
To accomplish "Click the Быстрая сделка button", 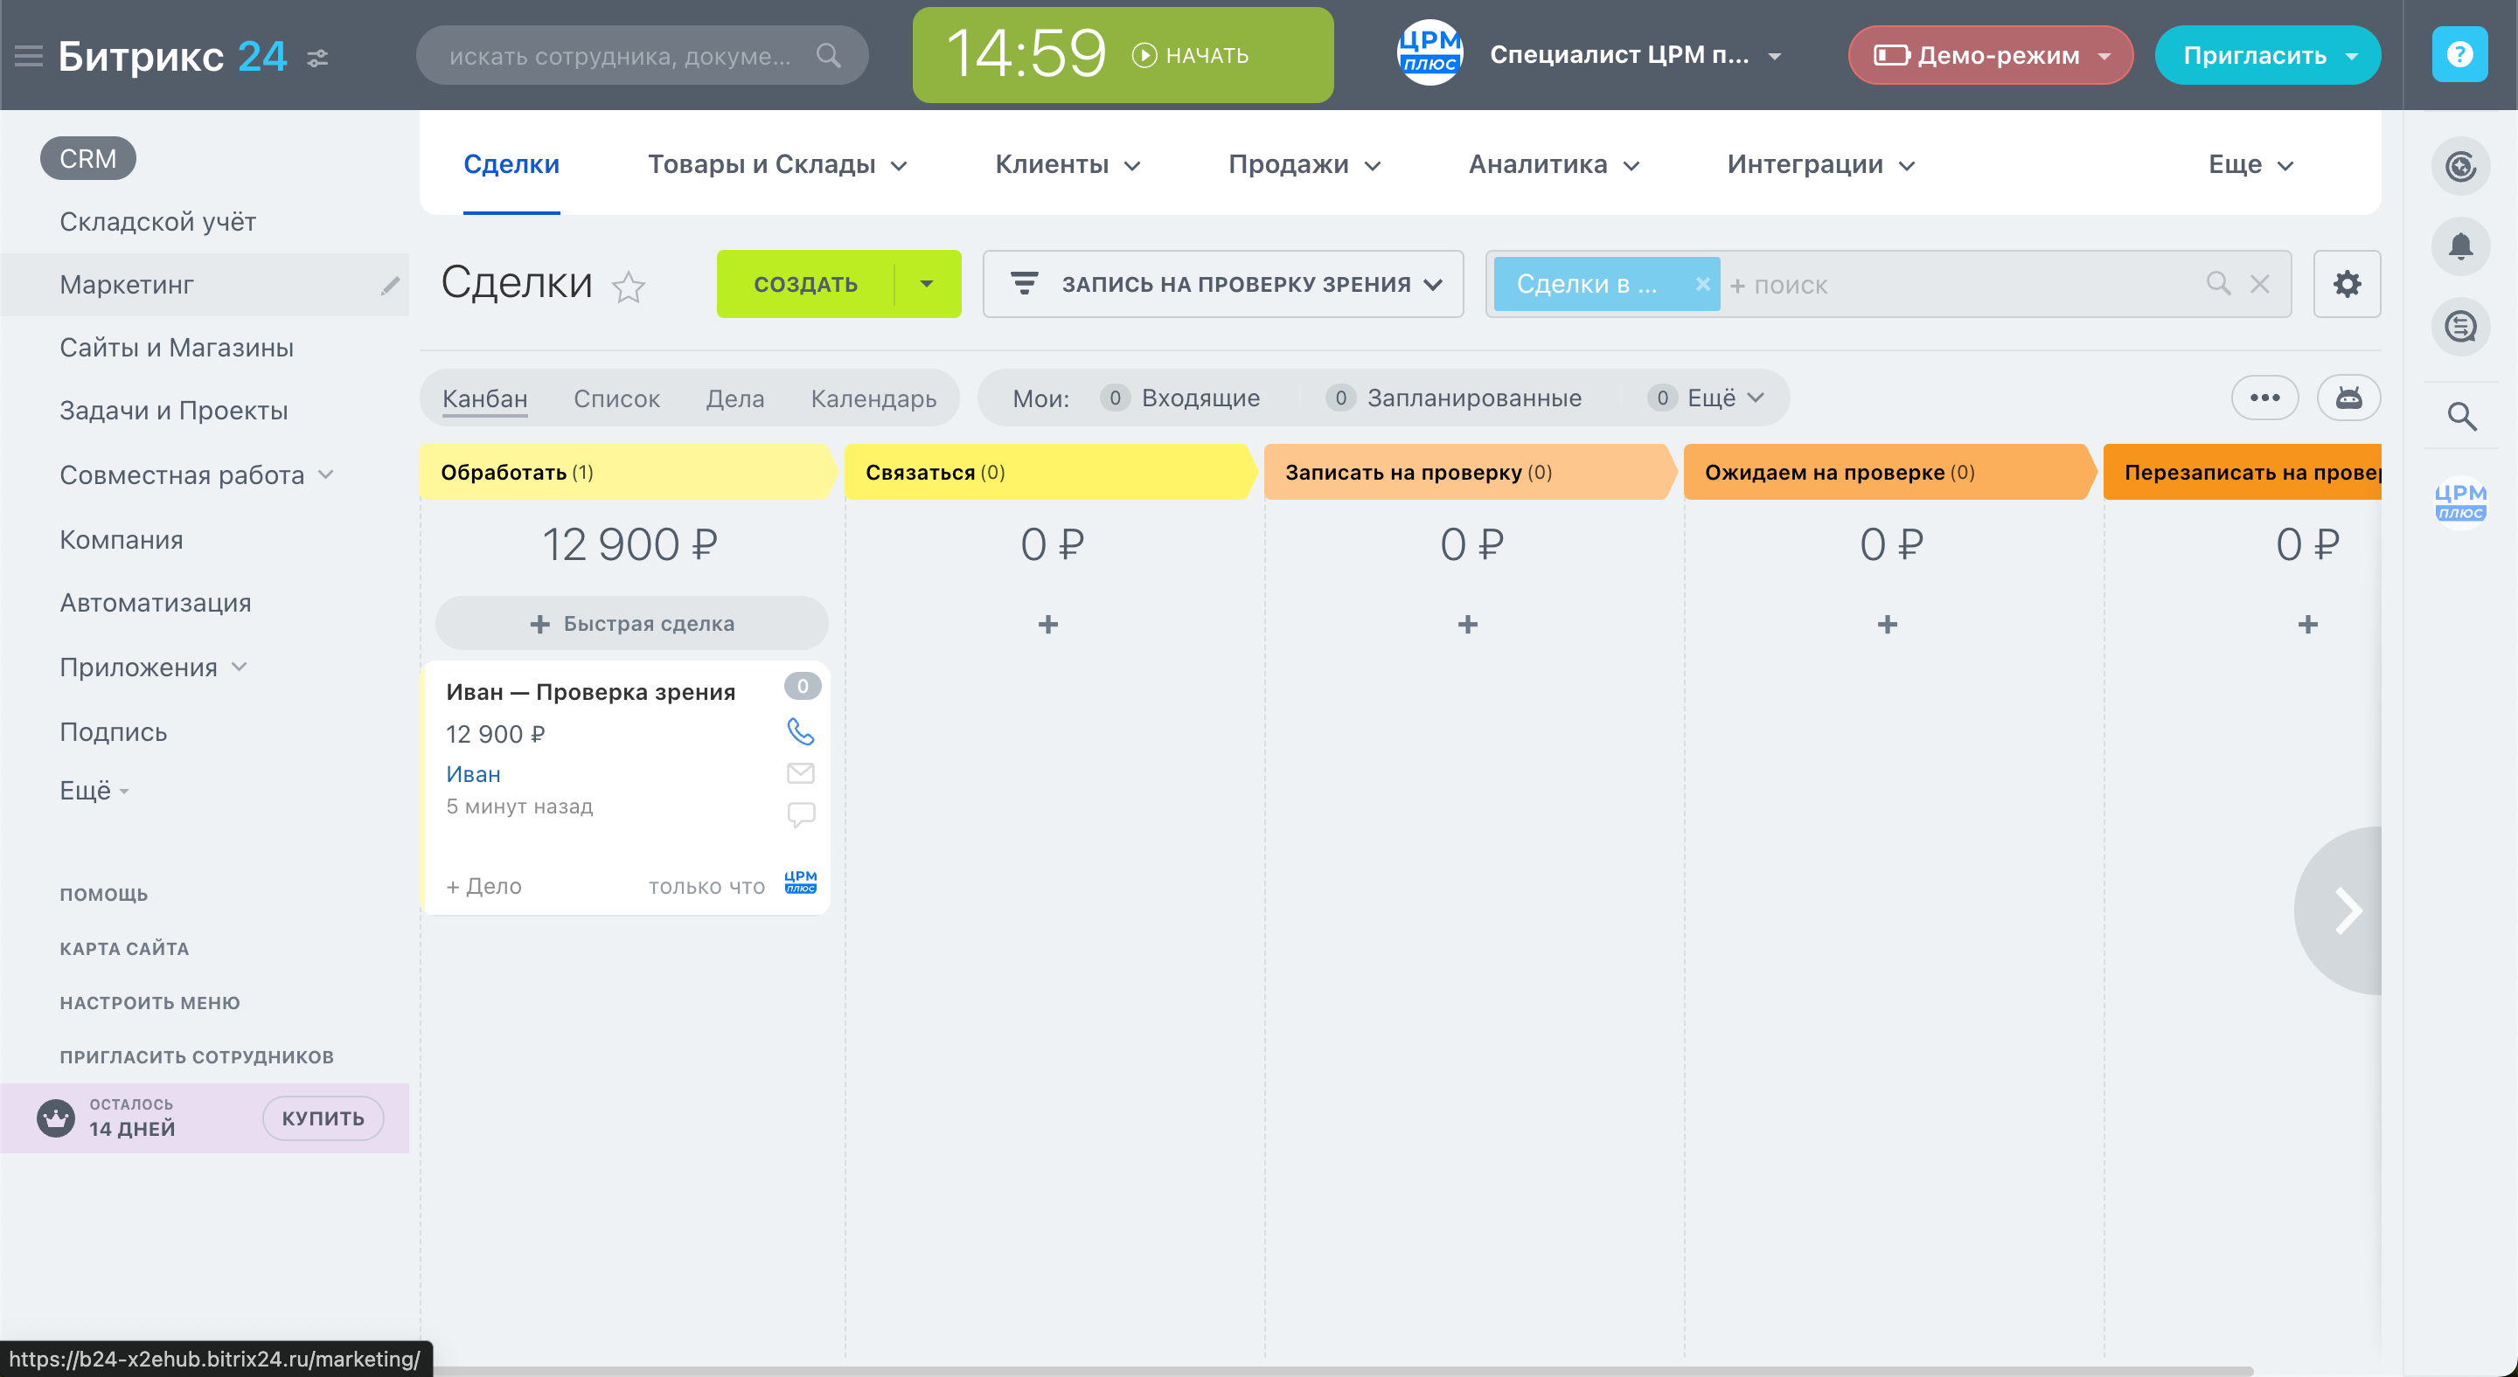I will 631,623.
